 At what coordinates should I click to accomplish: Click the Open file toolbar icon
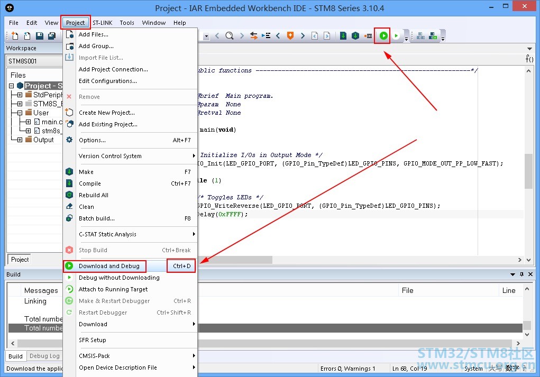(27, 36)
